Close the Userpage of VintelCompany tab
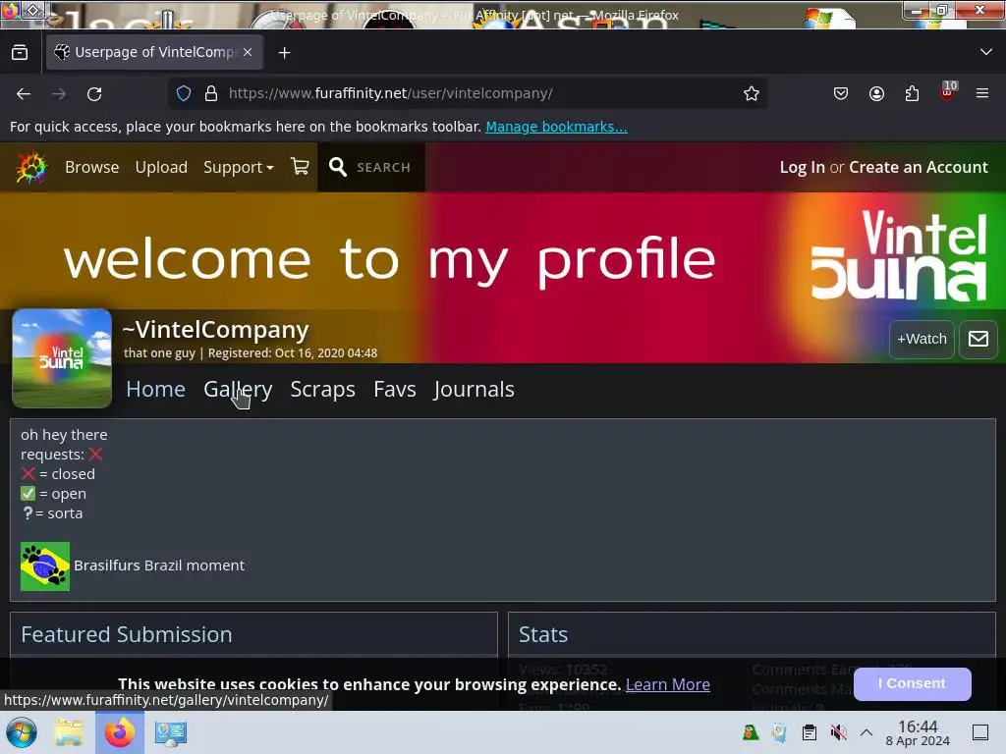 tap(248, 52)
